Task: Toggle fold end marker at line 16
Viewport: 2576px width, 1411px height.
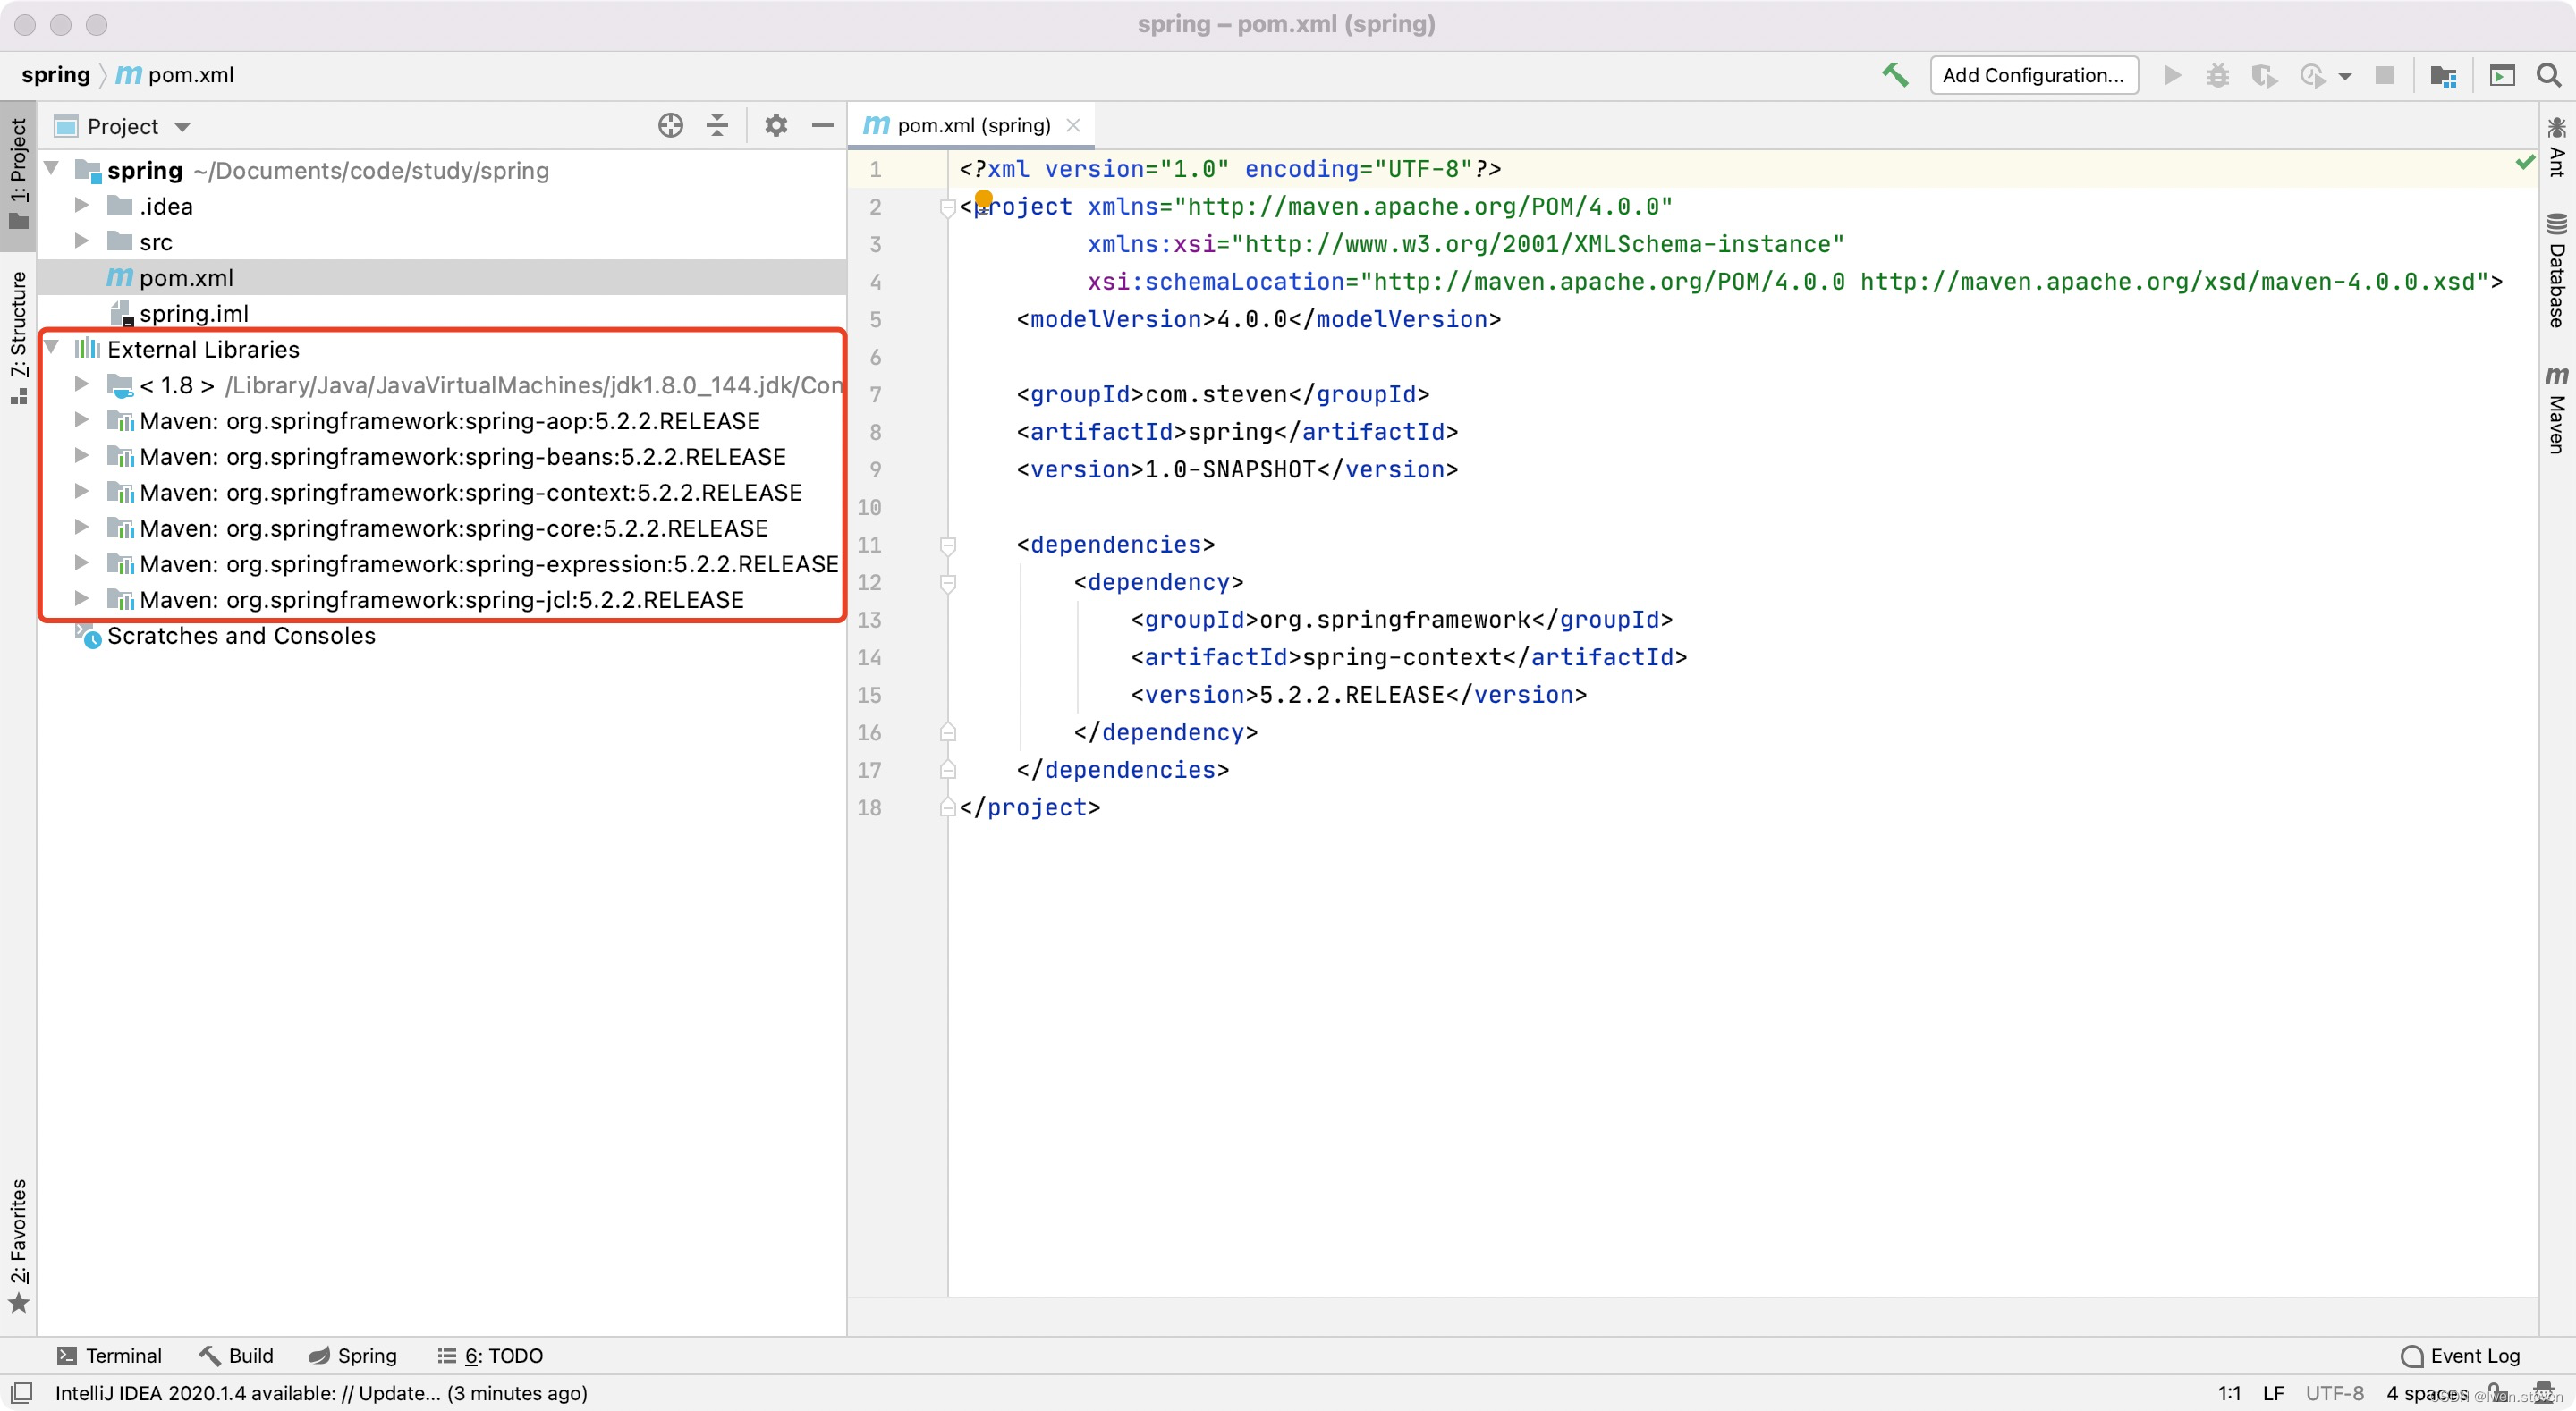Action: point(947,732)
